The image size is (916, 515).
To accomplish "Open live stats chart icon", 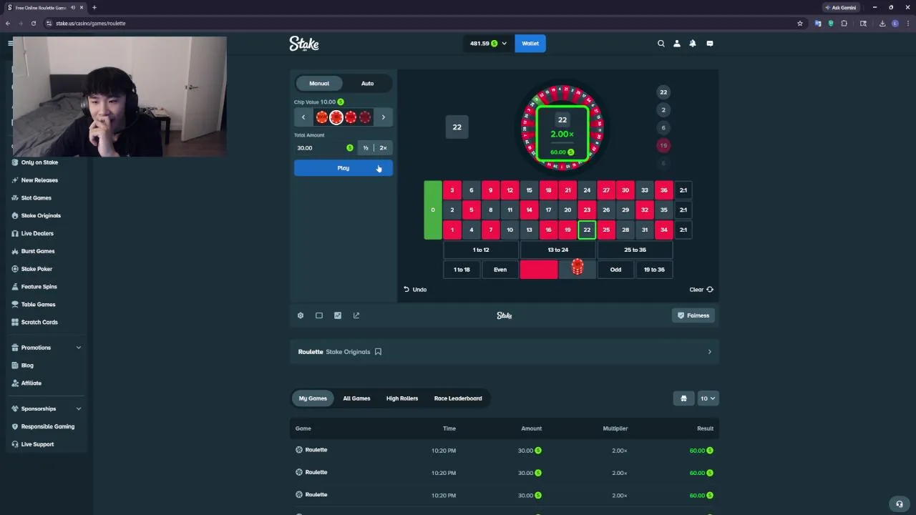I will 338,315.
